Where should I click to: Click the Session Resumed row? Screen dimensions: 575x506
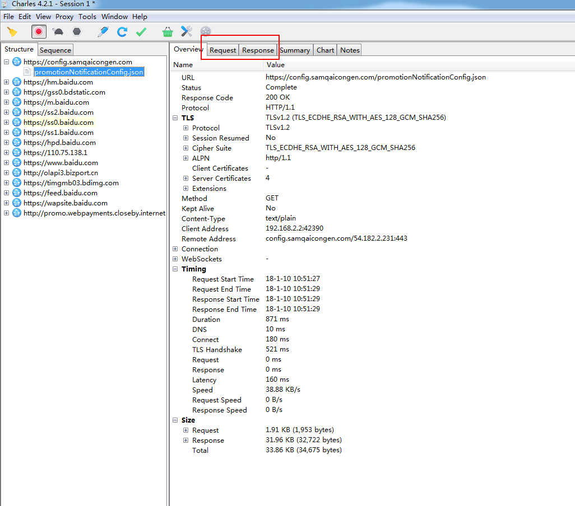(x=221, y=138)
